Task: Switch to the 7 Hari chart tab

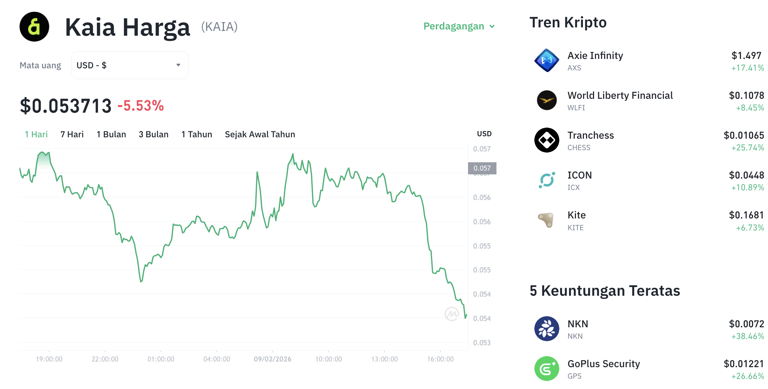Action: pos(72,134)
